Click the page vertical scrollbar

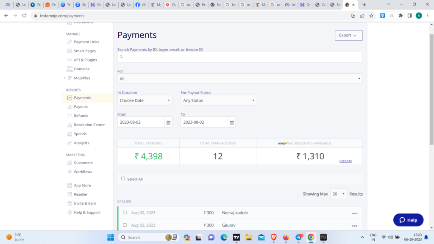tap(431, 85)
